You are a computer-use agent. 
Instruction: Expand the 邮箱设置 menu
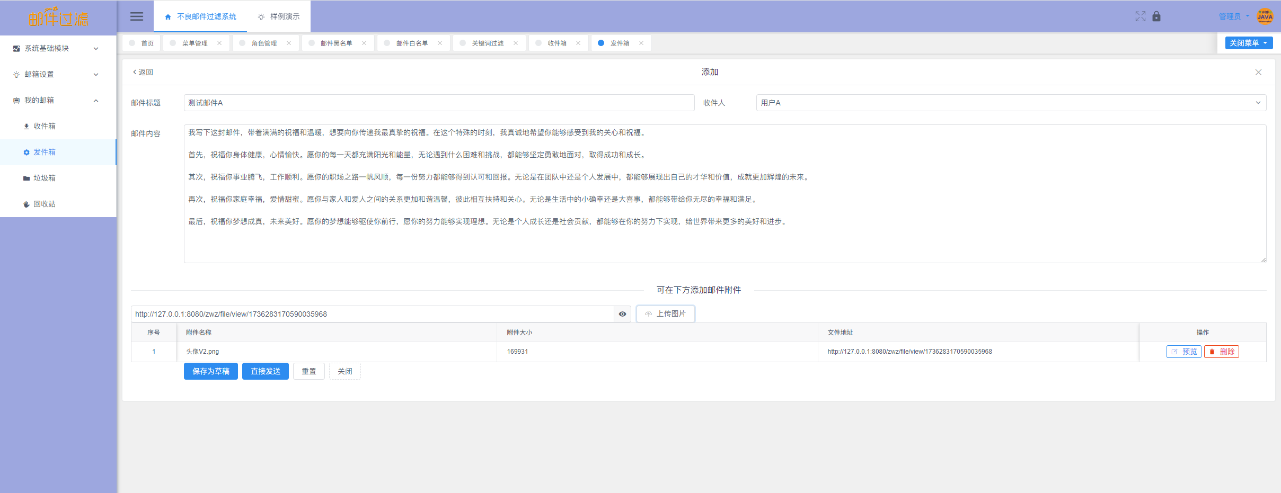(58, 74)
